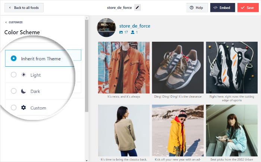Click the code brackets icon in Embed
The height and width of the screenshot is (162, 261).
(215, 8)
